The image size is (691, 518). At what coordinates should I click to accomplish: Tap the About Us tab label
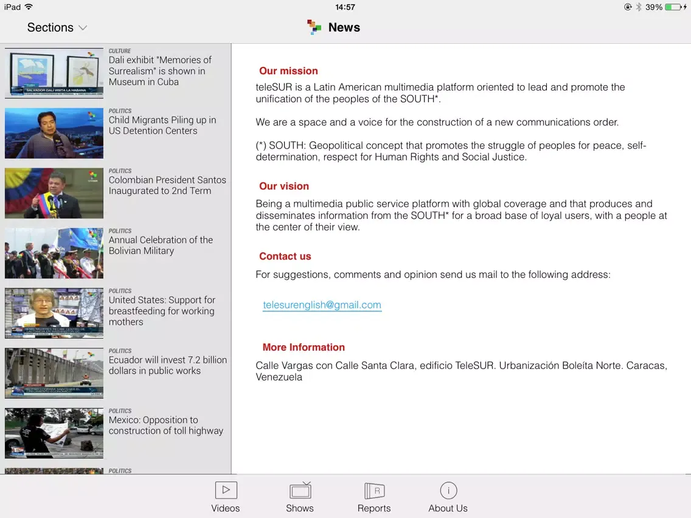448,508
